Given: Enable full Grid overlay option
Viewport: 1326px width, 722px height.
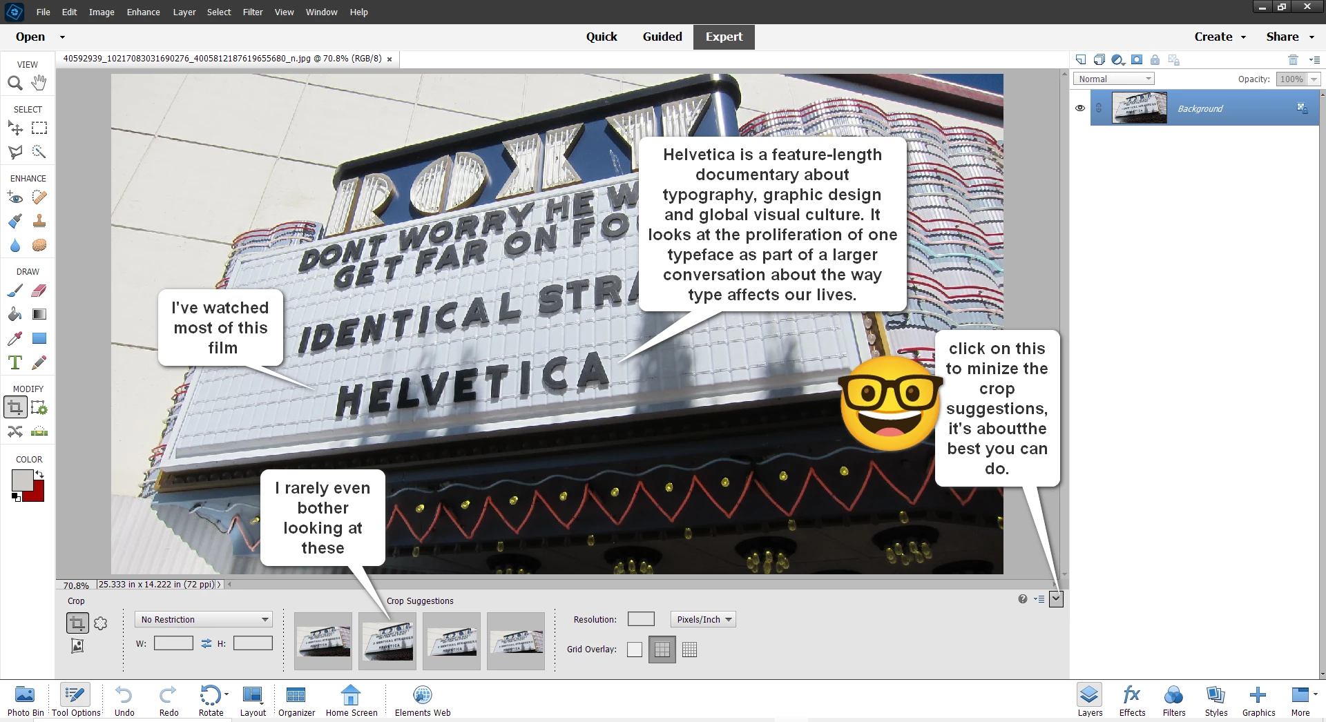Looking at the screenshot, I should (x=689, y=650).
